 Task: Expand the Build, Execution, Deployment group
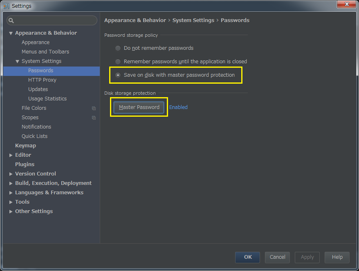point(11,183)
